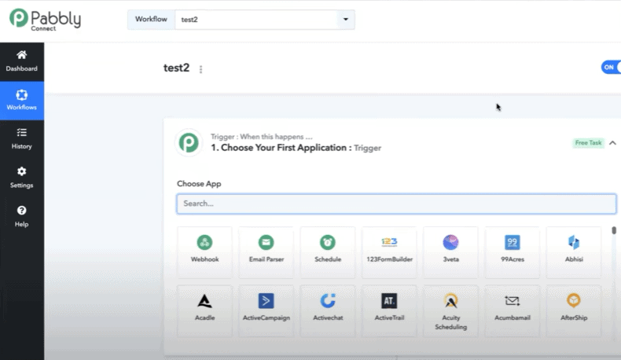621x360 pixels.
Task: Open the Workflows section
Action: click(22, 100)
